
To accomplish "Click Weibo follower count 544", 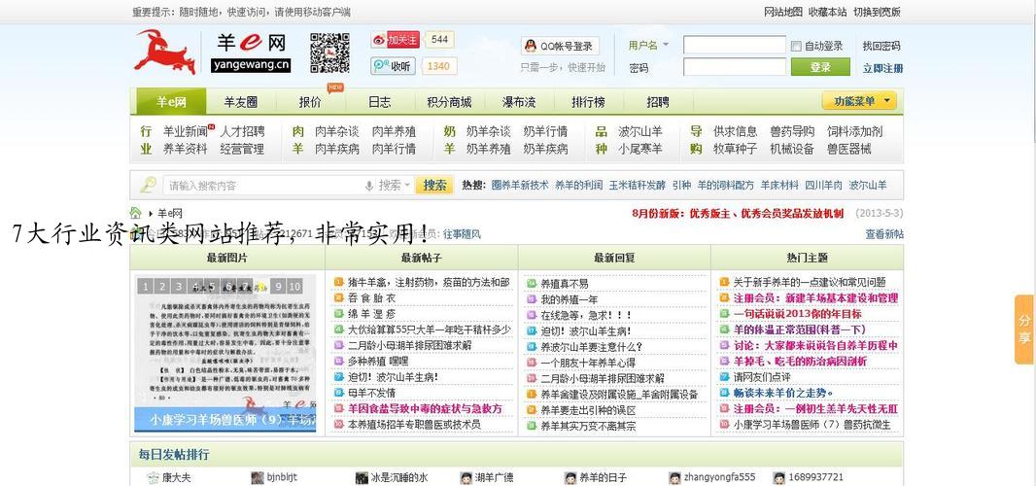I will (439, 40).
